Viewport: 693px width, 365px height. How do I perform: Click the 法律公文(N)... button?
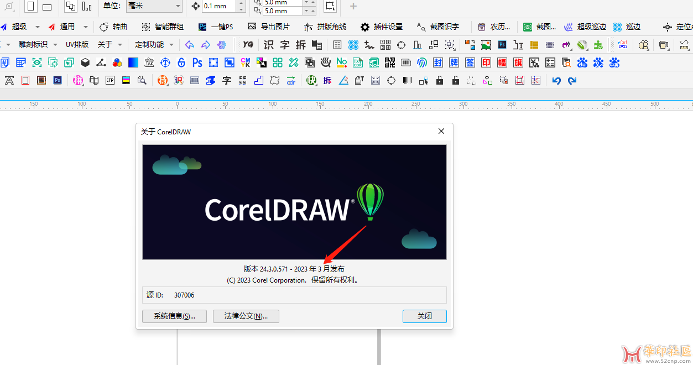pos(246,316)
